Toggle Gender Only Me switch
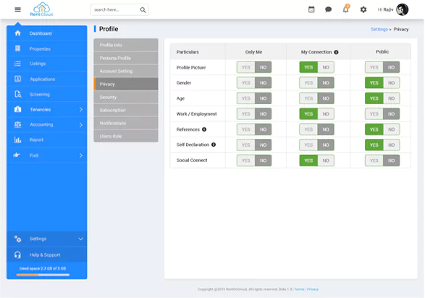Viewport: 425px width, 298px height. 254,83
